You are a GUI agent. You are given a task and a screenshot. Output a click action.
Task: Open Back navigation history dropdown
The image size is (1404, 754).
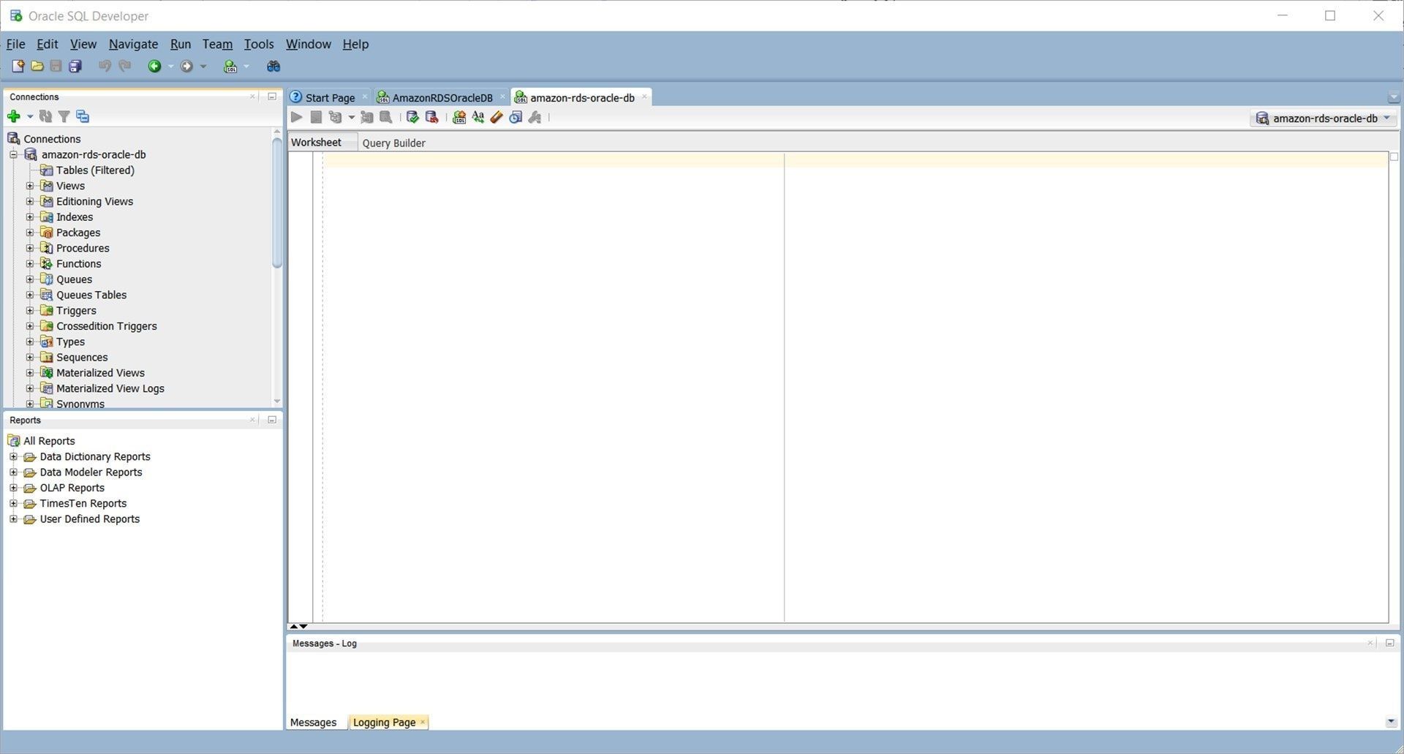170,67
